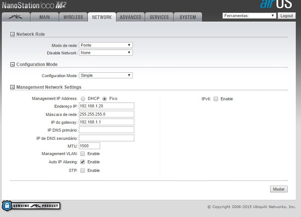301x217 pixels.
Task: Enable the Management VLAN checkbox
Action: [x=83, y=154]
